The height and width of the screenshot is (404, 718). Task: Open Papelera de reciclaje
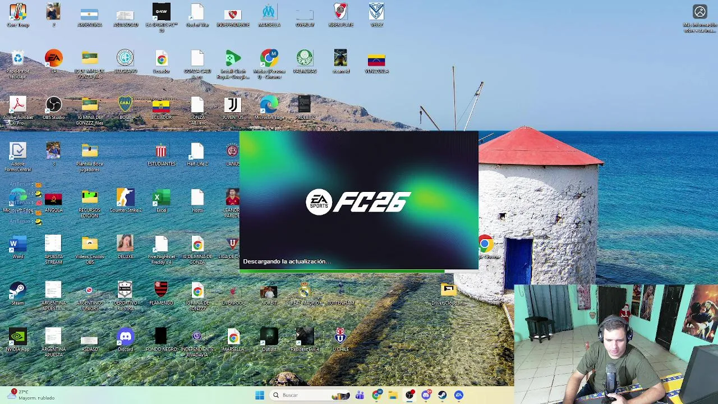18,65
